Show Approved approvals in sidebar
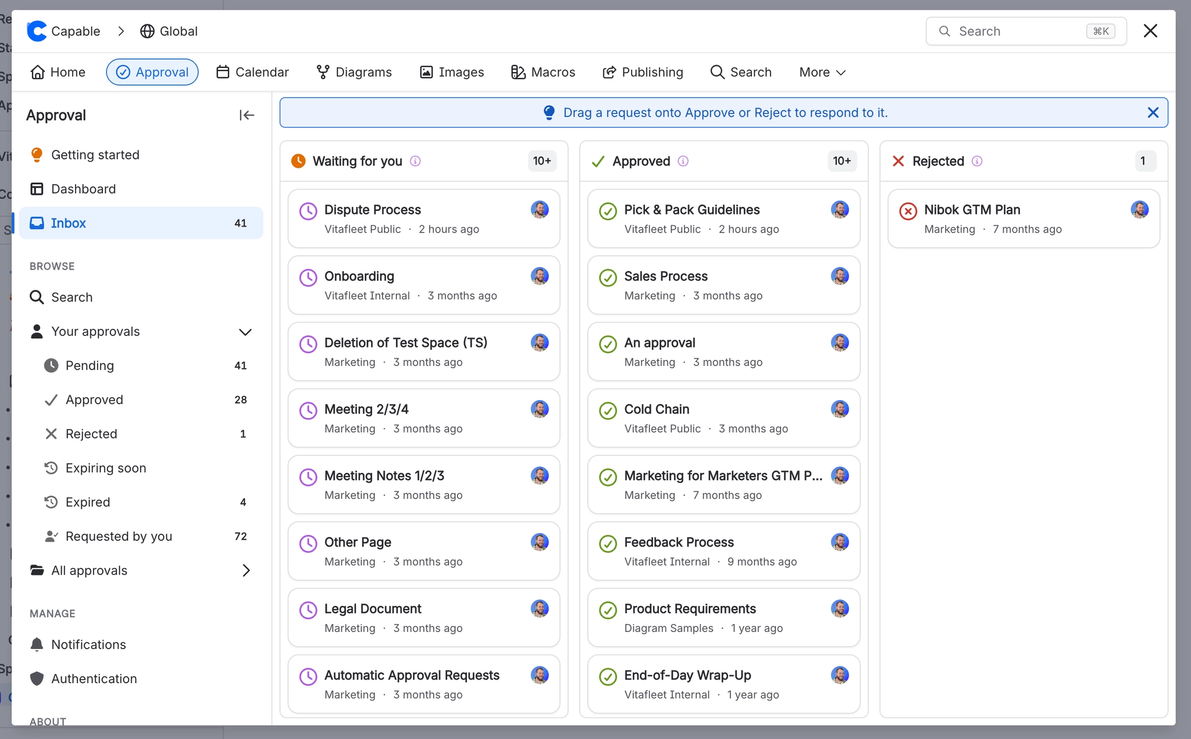Image resolution: width=1191 pixels, height=739 pixels. point(141,400)
